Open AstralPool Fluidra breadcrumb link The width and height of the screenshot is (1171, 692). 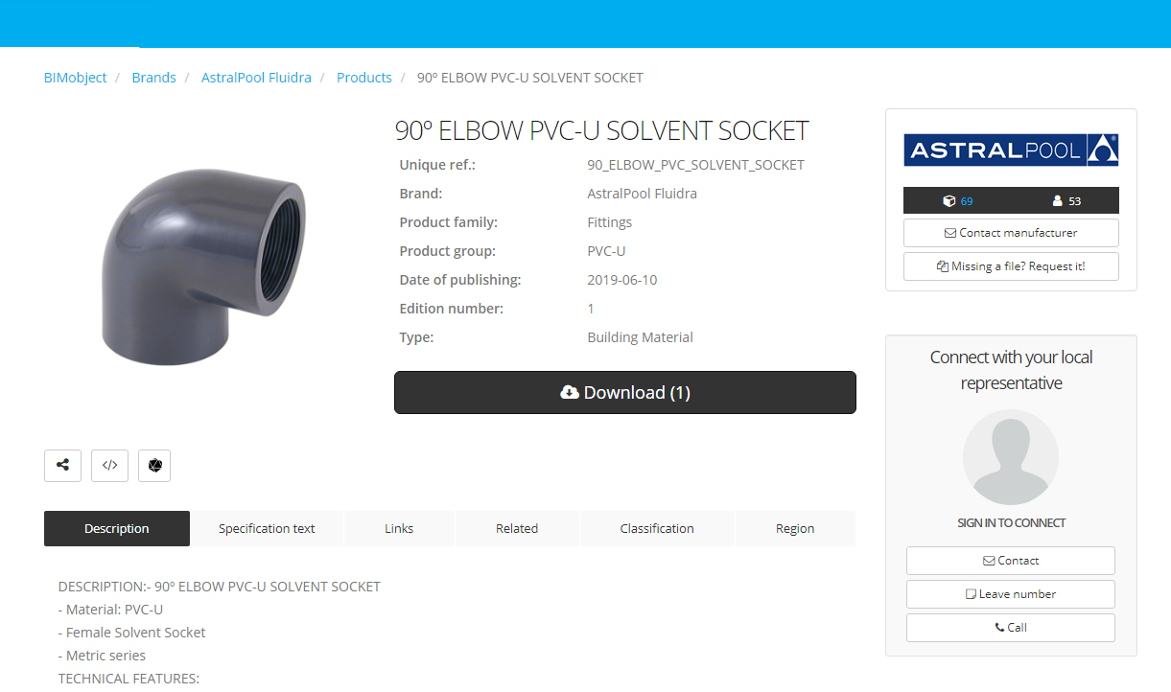click(x=256, y=78)
